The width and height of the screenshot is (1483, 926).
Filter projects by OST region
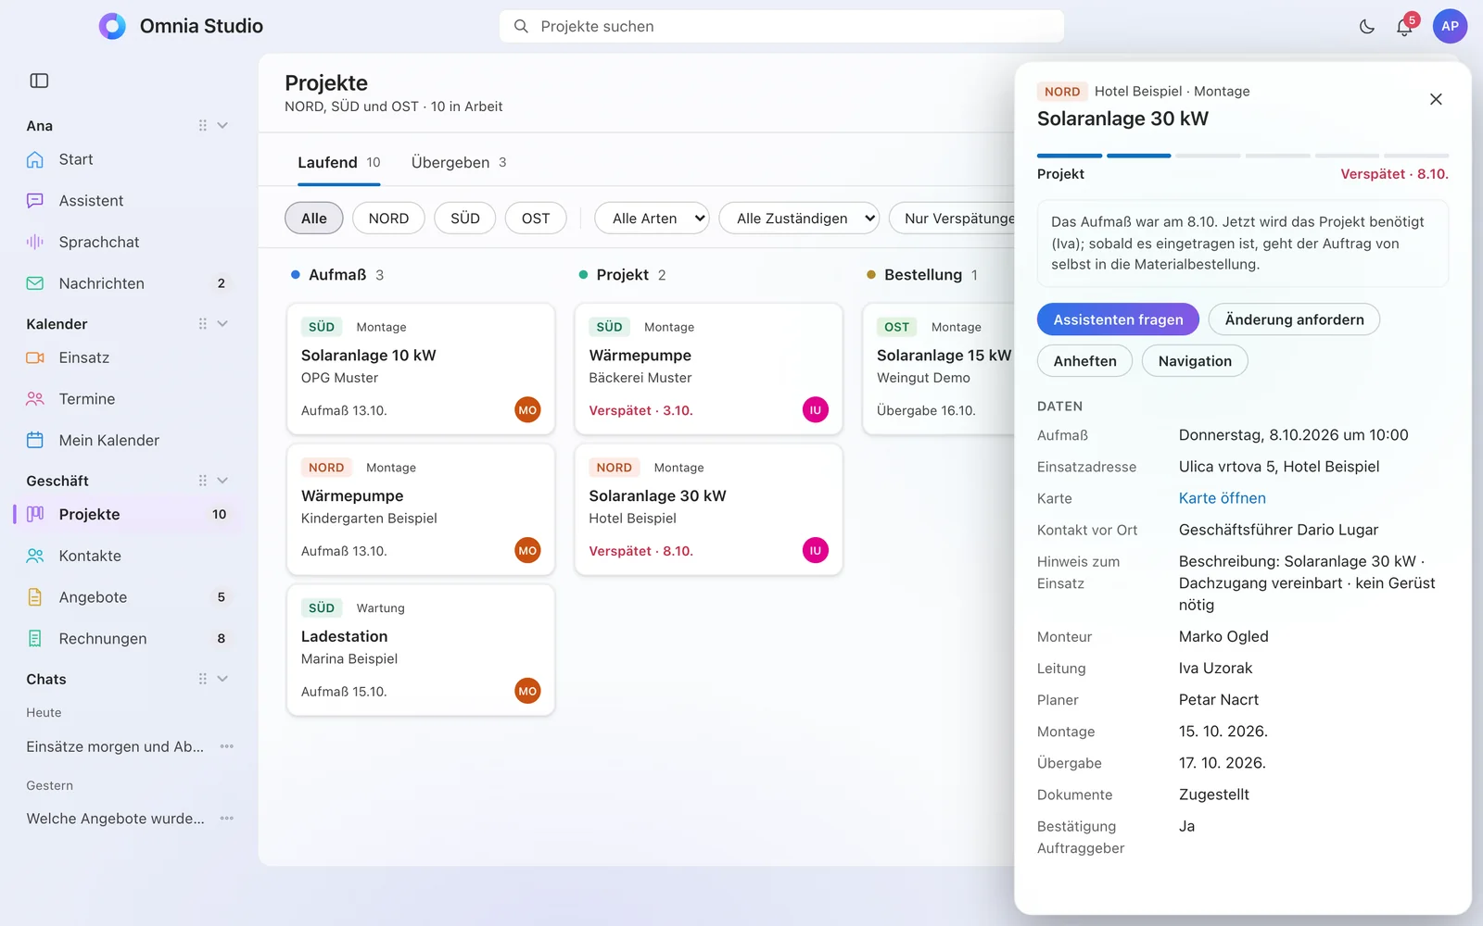tap(536, 219)
